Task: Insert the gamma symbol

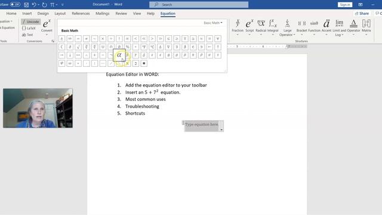Action: click(135, 55)
